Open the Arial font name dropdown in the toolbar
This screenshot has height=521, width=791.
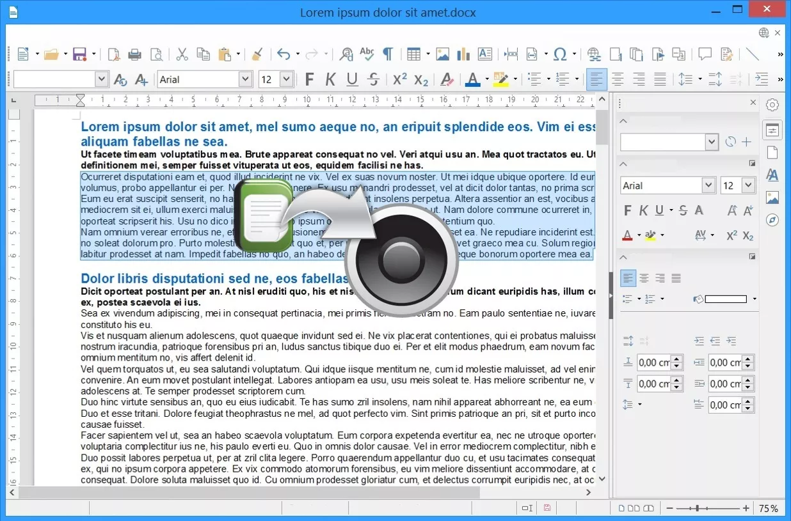click(x=245, y=79)
